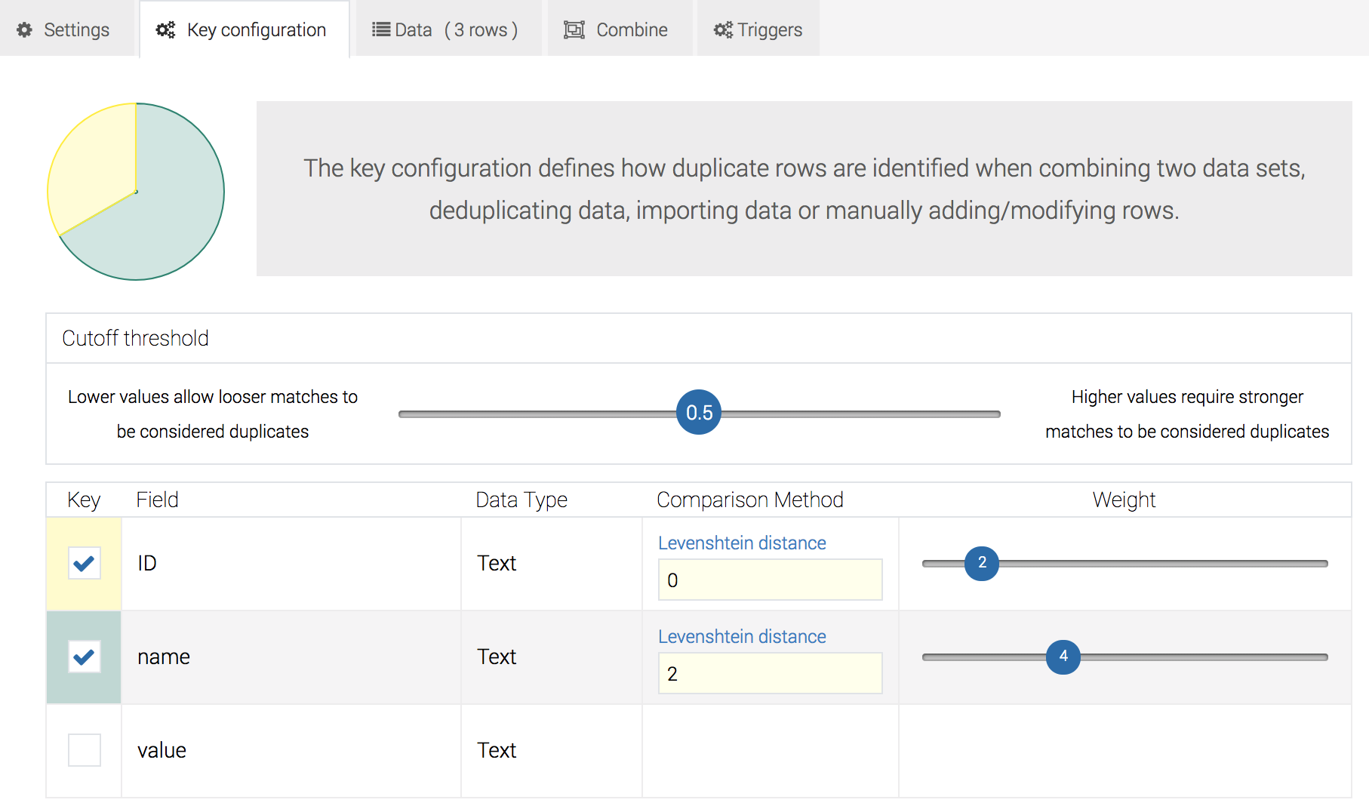Click the 'Lower values allow looser matches' text
1369x812 pixels.
click(213, 414)
